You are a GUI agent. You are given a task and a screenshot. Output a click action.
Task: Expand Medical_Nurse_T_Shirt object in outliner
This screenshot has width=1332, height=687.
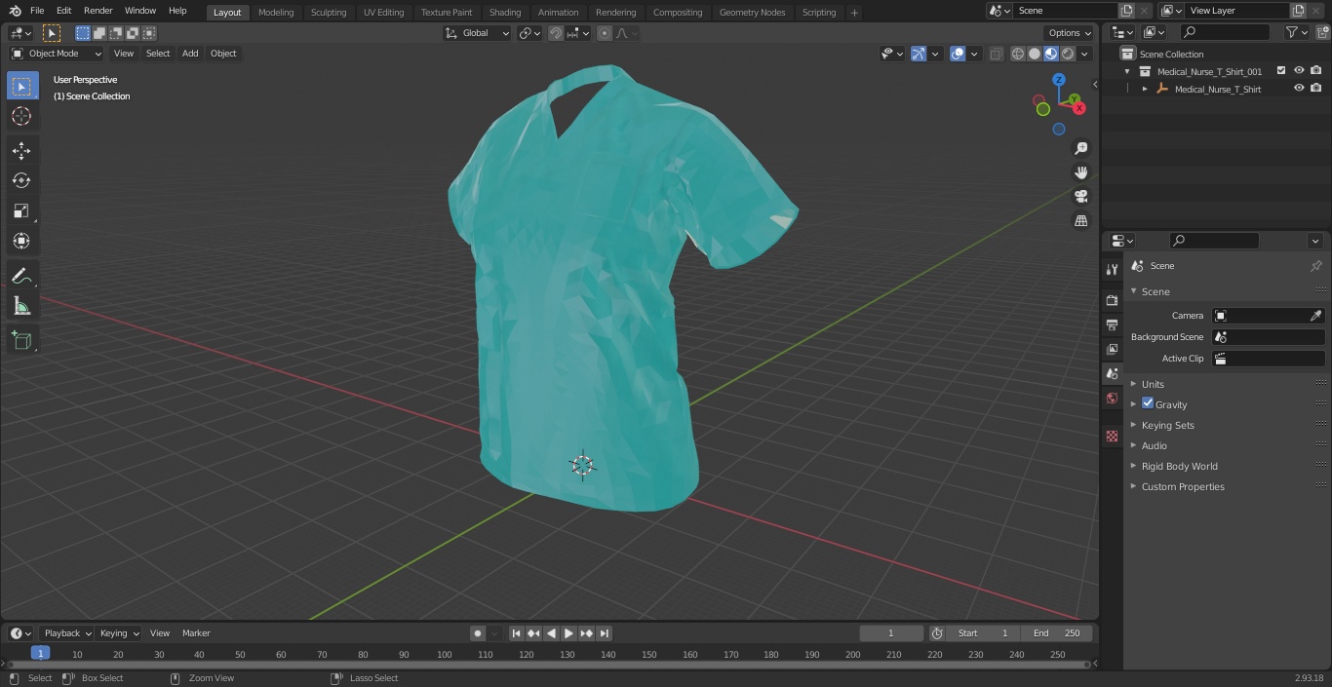point(1145,89)
